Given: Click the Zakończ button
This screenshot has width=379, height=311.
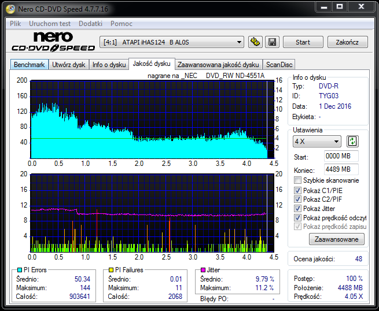Looking at the screenshot, I should (x=347, y=42).
